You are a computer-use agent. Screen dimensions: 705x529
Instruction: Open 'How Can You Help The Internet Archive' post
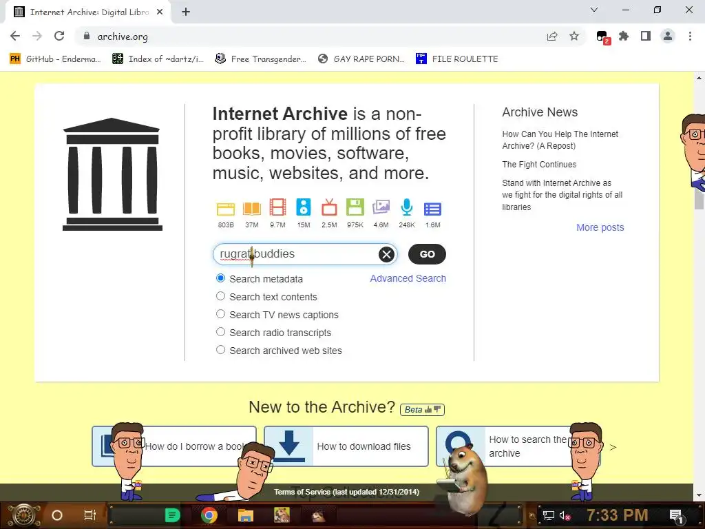click(560, 140)
